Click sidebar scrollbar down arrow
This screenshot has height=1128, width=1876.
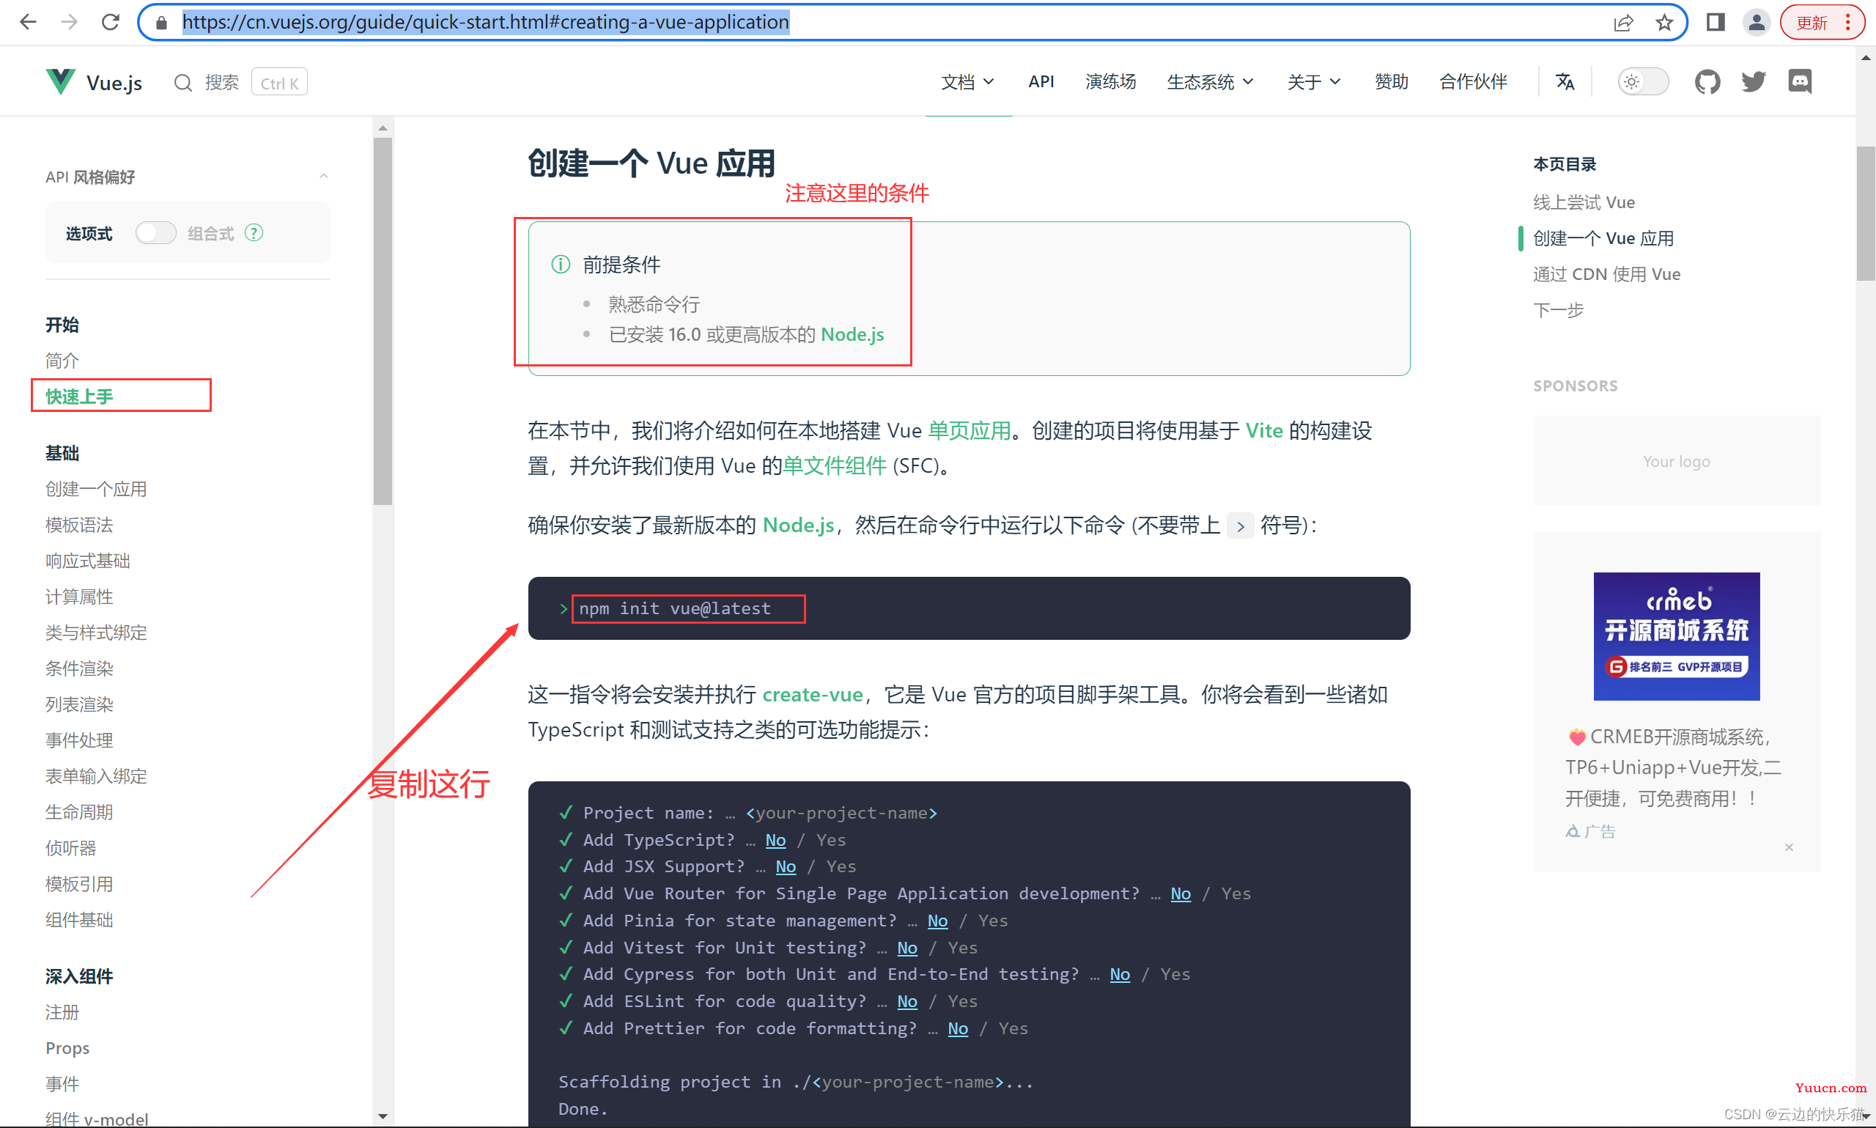(x=383, y=1116)
